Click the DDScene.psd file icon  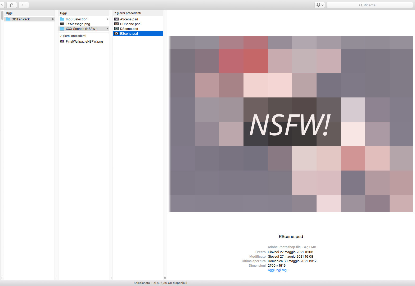[116, 24]
